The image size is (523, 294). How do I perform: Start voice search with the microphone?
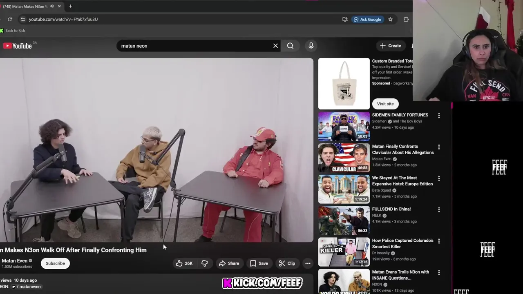point(311,46)
